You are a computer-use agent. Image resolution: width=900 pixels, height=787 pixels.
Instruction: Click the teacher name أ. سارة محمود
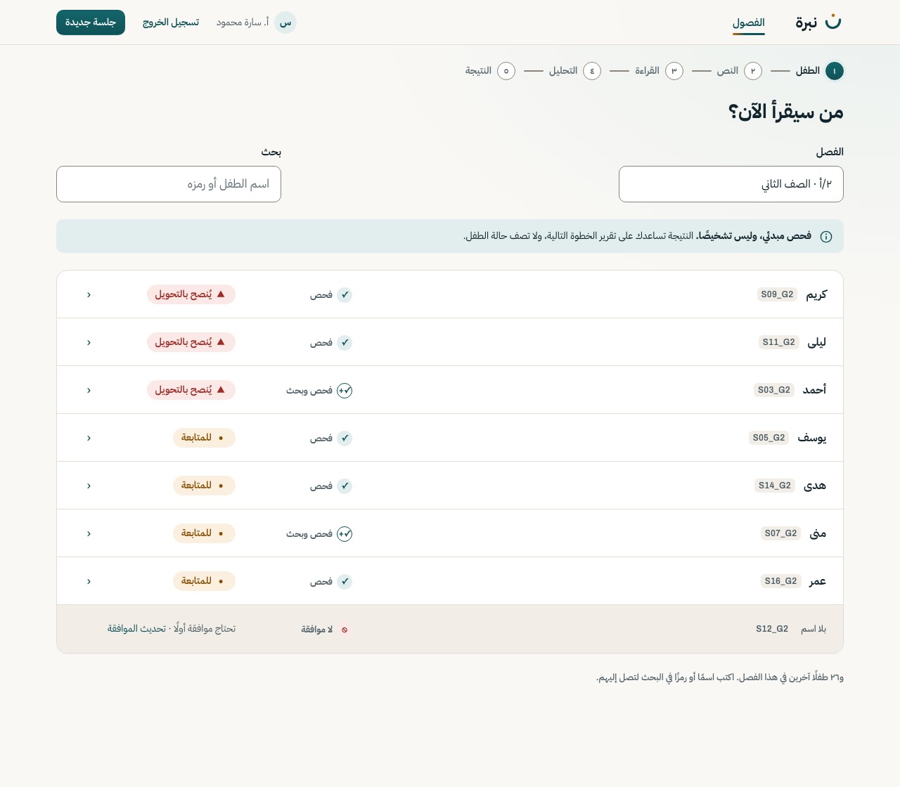pos(243,22)
